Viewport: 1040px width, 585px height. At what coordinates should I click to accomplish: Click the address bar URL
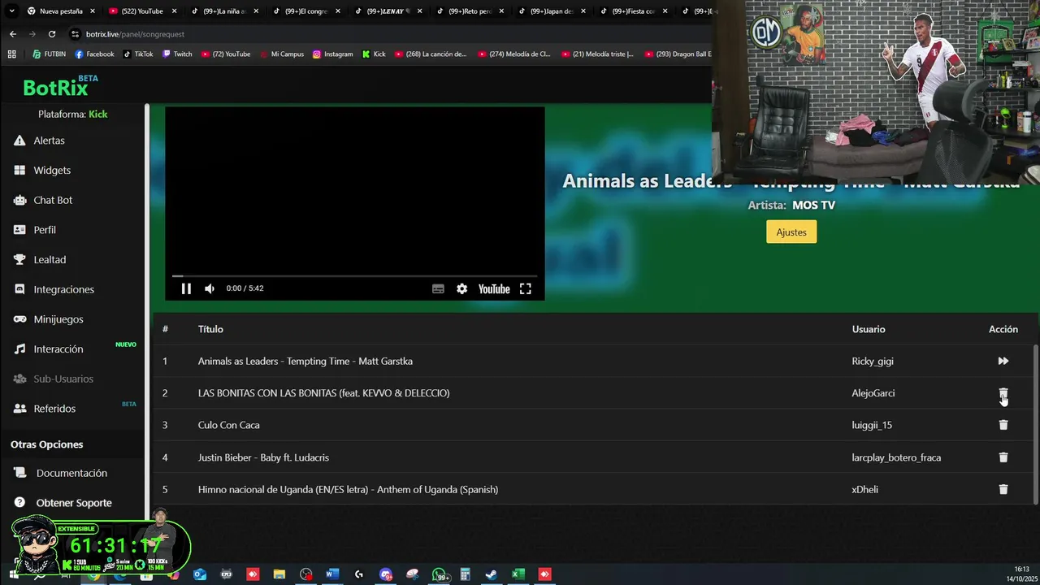[x=135, y=34]
